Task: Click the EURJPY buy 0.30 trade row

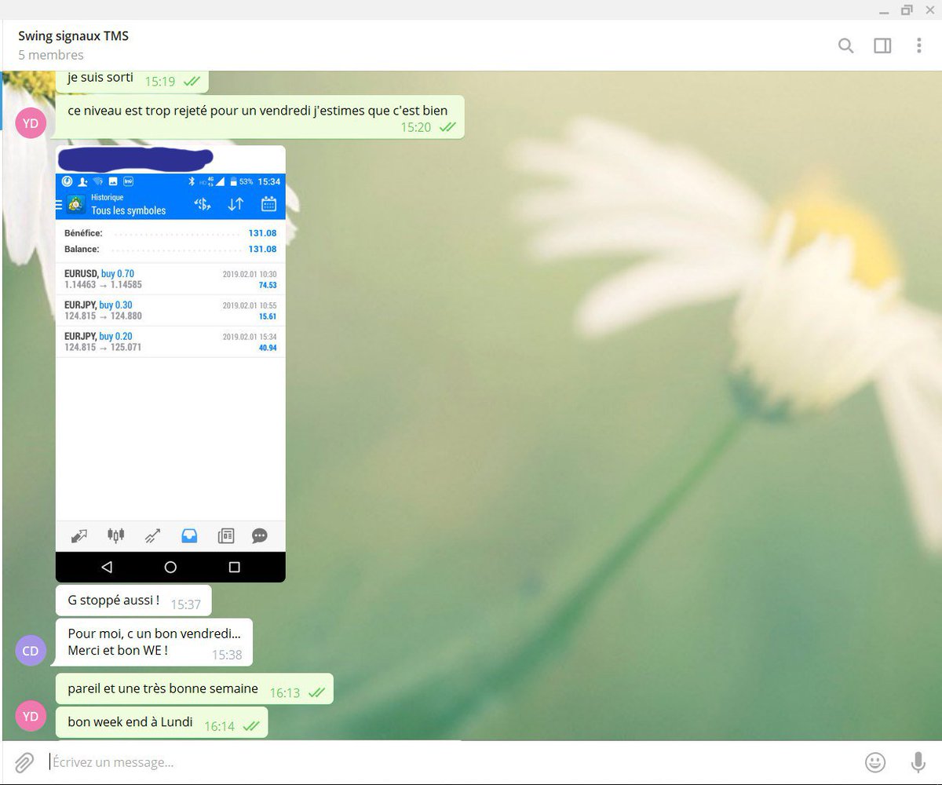Action: coord(170,311)
